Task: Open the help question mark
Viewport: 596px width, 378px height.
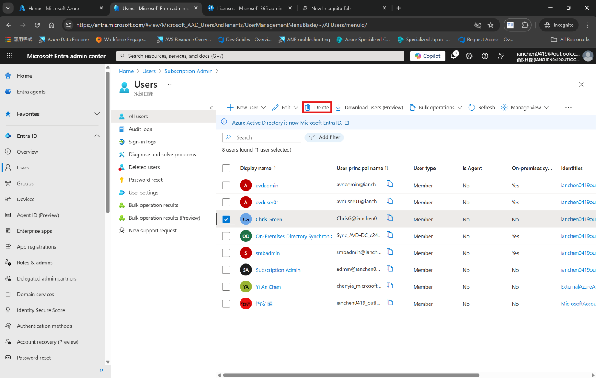Action: (x=485, y=56)
